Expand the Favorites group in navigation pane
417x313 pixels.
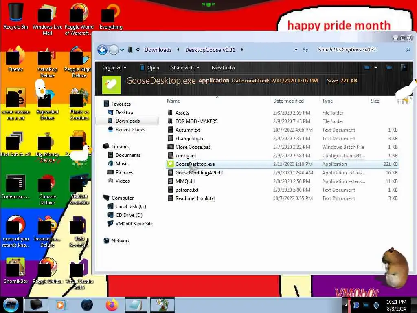pos(121,104)
